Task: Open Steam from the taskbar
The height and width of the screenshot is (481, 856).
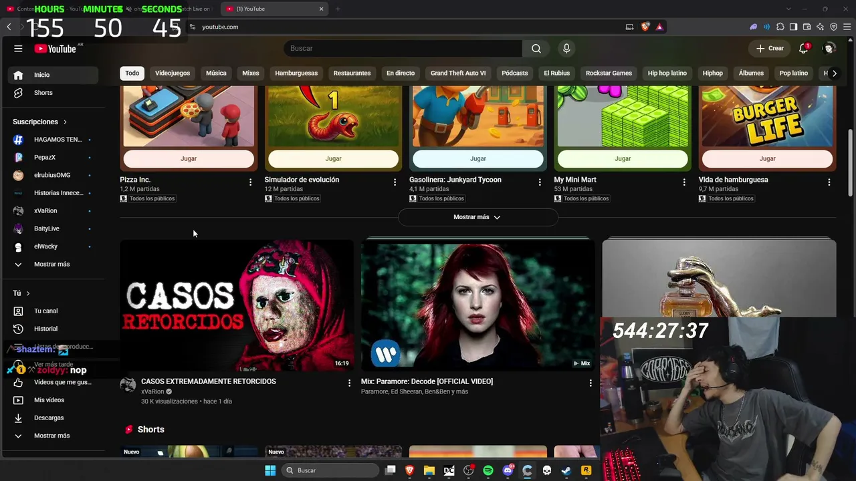Action: (566, 470)
